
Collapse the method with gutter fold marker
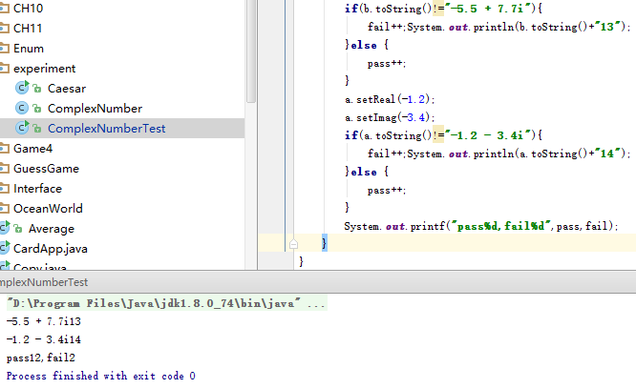(294, 244)
